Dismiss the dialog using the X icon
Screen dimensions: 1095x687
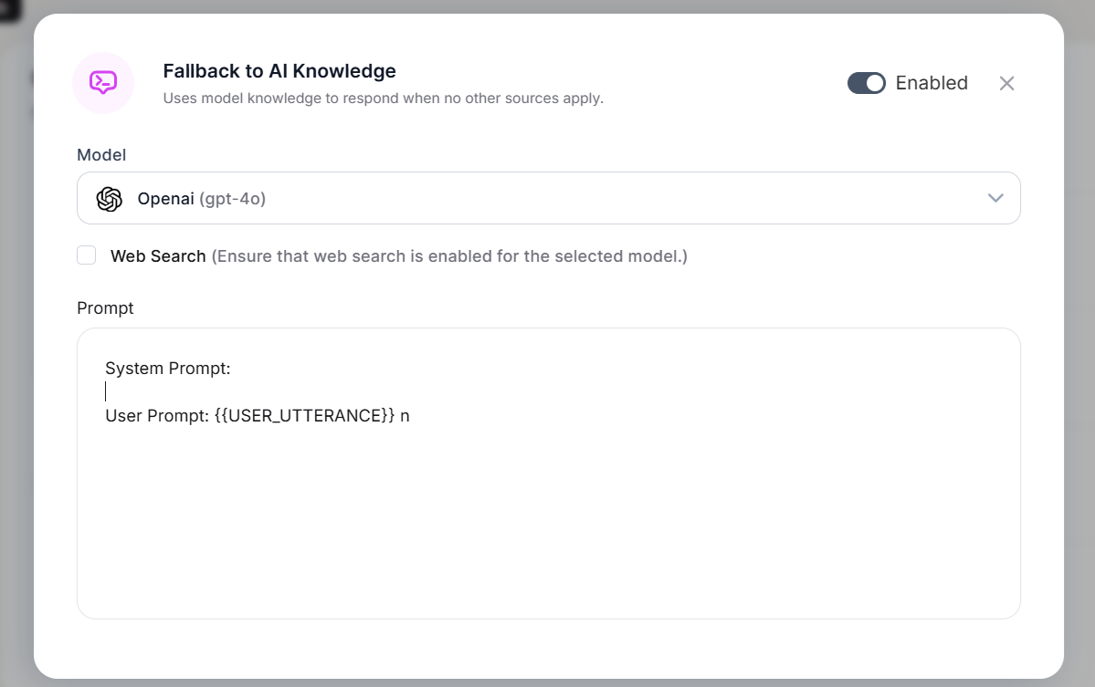[1006, 83]
